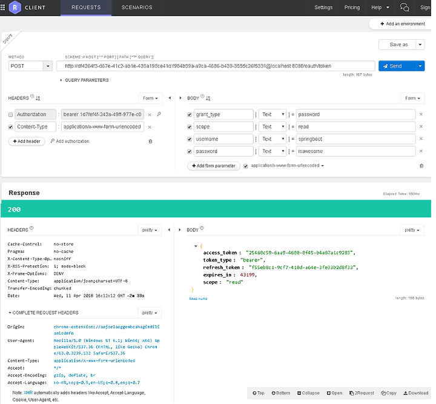Copy the response body
Viewport: 436px width, 404px height.
click(389, 393)
